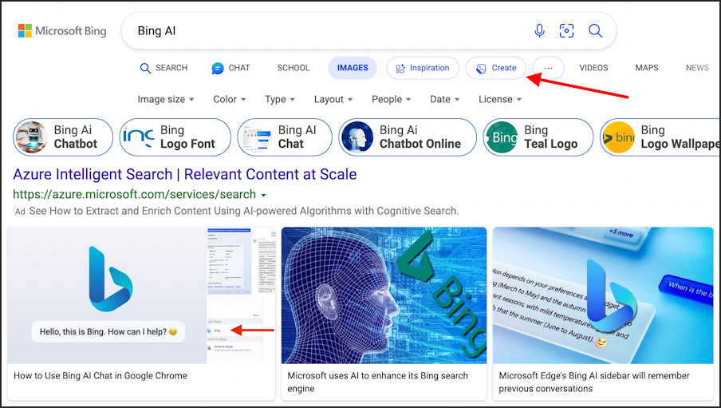Start voice search with microphone icon
The height and width of the screenshot is (408, 721).
[x=539, y=31]
